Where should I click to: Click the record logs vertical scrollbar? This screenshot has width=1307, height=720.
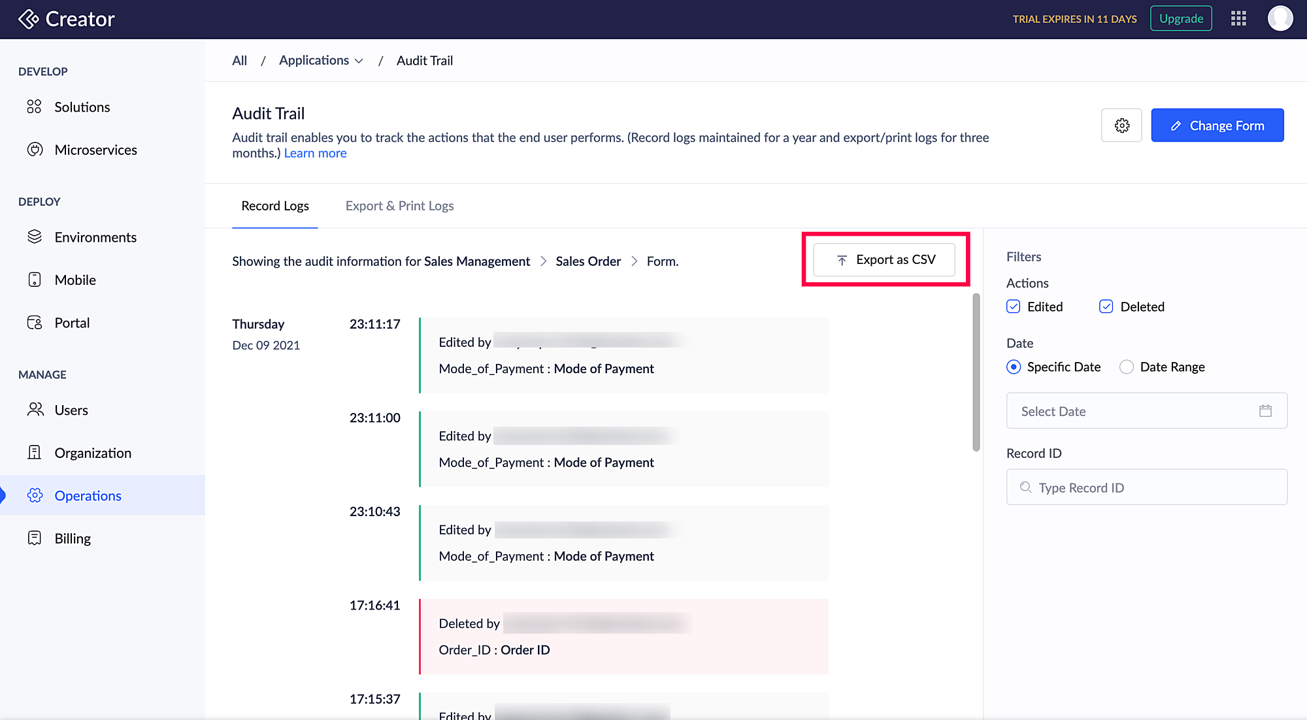click(976, 372)
